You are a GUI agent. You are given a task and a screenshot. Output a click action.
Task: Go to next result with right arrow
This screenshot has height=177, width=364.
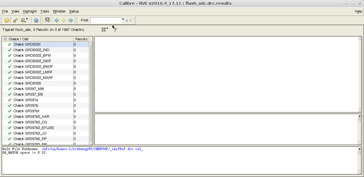(x=70, y=20)
